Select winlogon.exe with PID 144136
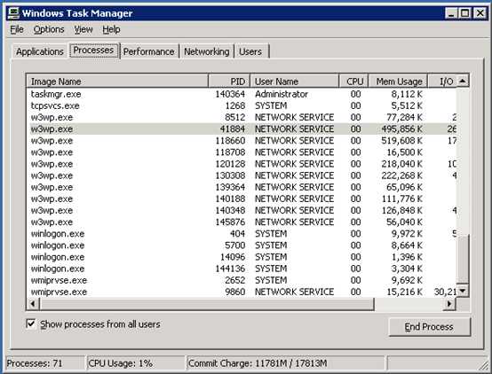The image size is (492, 374). 242,269
